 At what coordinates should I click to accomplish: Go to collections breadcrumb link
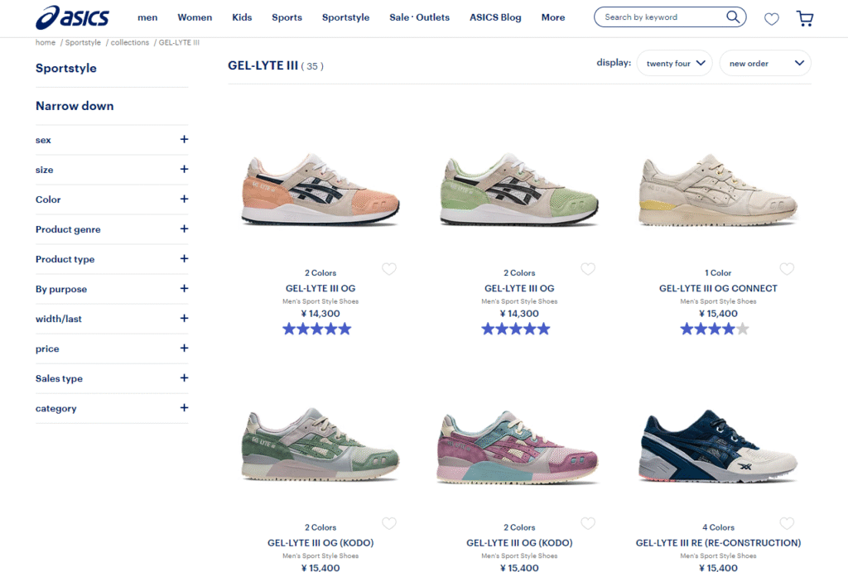click(x=130, y=42)
